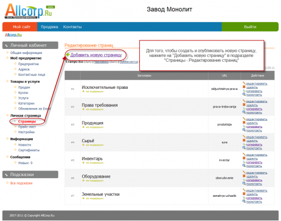
Task: Click редактировать link in the Земельные участки row
Action: point(257,191)
